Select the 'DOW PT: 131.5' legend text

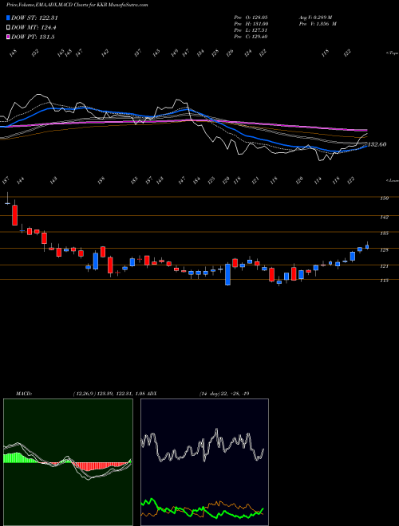point(33,37)
